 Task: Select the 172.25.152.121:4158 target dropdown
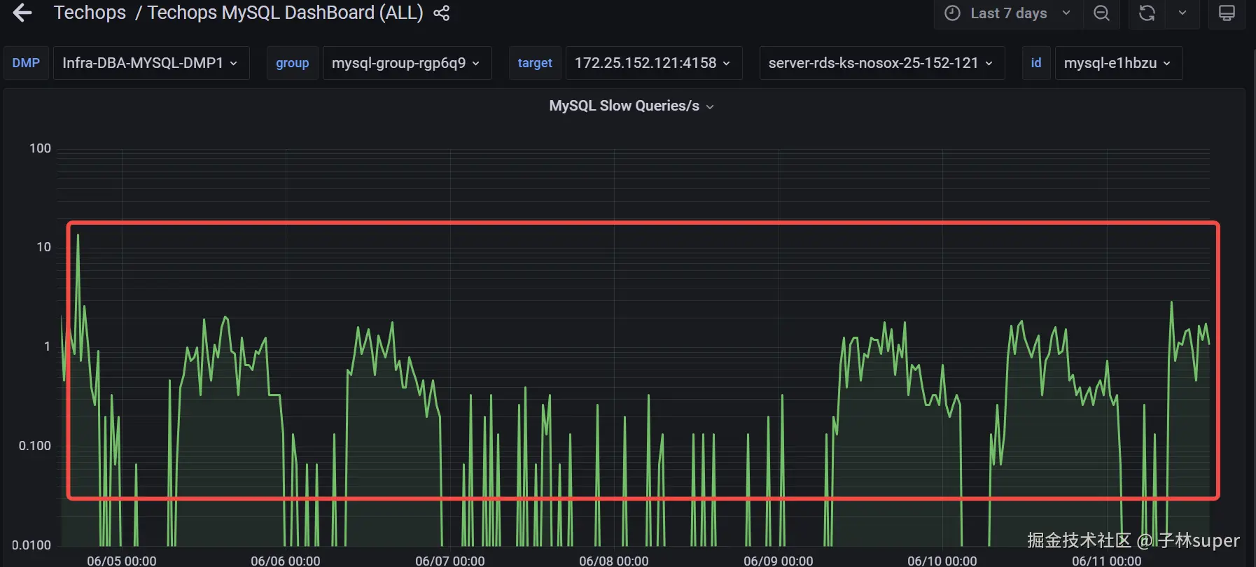click(x=654, y=63)
